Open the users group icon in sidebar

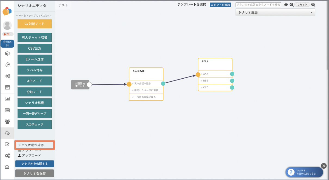point(8,121)
